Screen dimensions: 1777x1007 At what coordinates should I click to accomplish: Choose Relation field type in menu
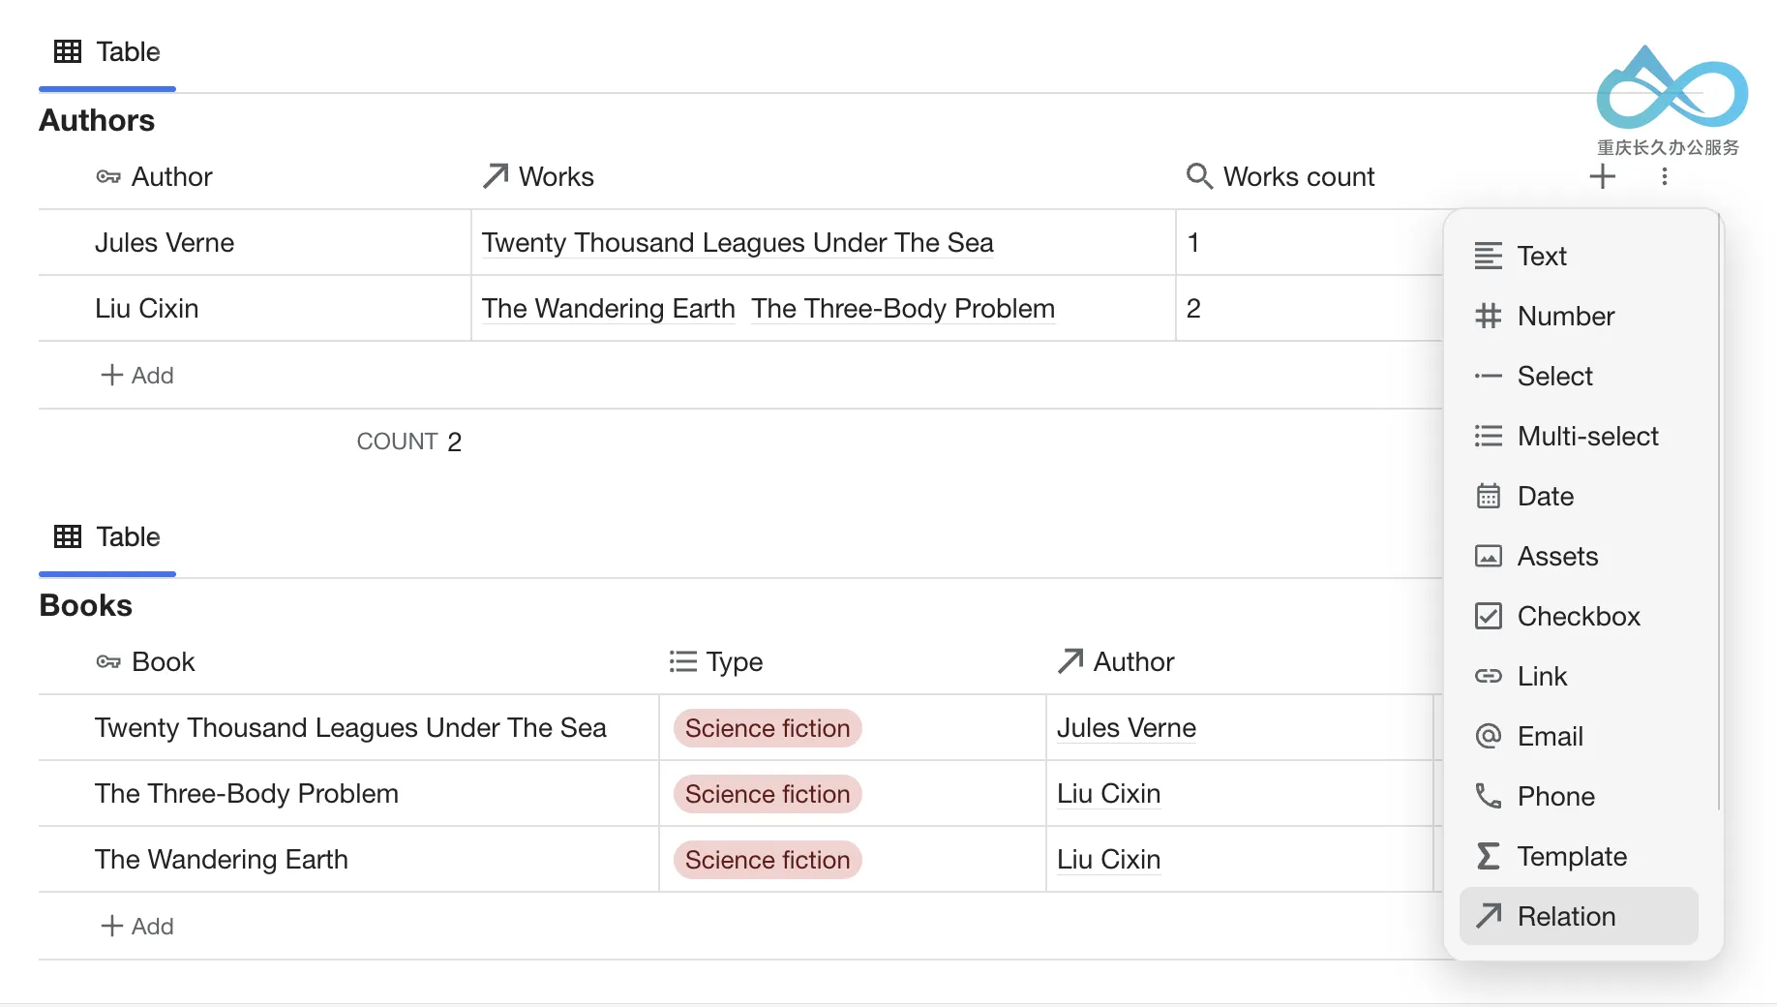[x=1579, y=916]
